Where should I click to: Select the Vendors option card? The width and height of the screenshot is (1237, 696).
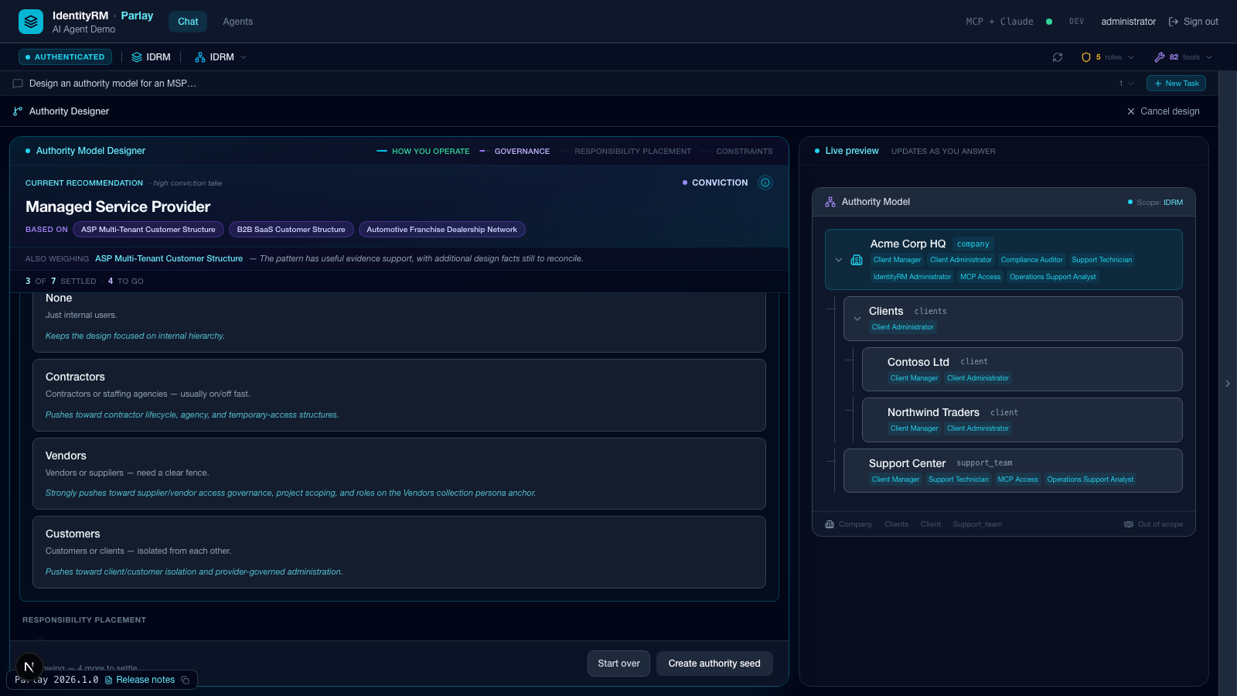pos(399,473)
